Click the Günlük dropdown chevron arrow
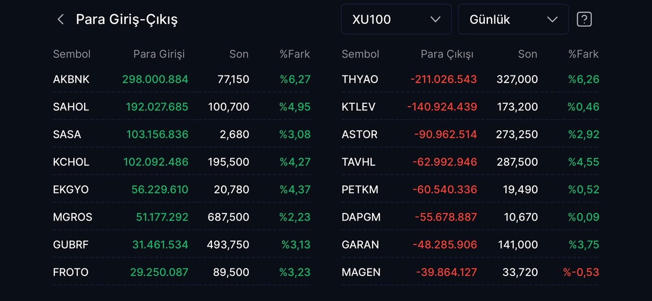This screenshot has height=301, width=652. pos(553,20)
